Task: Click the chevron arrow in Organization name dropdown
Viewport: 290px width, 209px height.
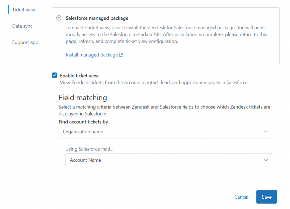Action: (266, 132)
